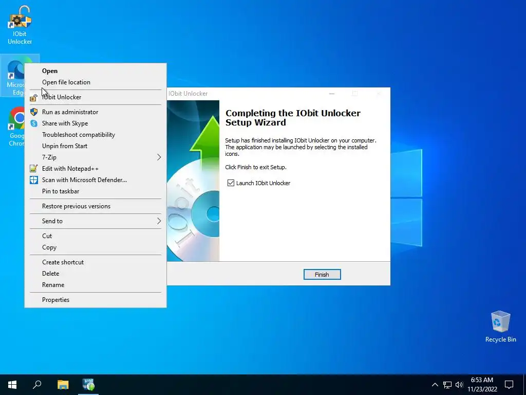Select Edit with Notepad++

click(96, 169)
